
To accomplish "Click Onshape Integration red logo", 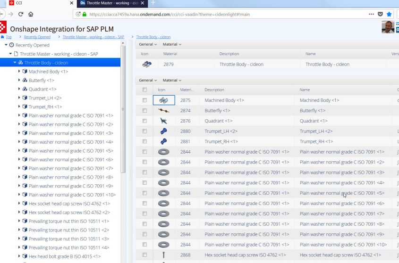I will [3, 27].
